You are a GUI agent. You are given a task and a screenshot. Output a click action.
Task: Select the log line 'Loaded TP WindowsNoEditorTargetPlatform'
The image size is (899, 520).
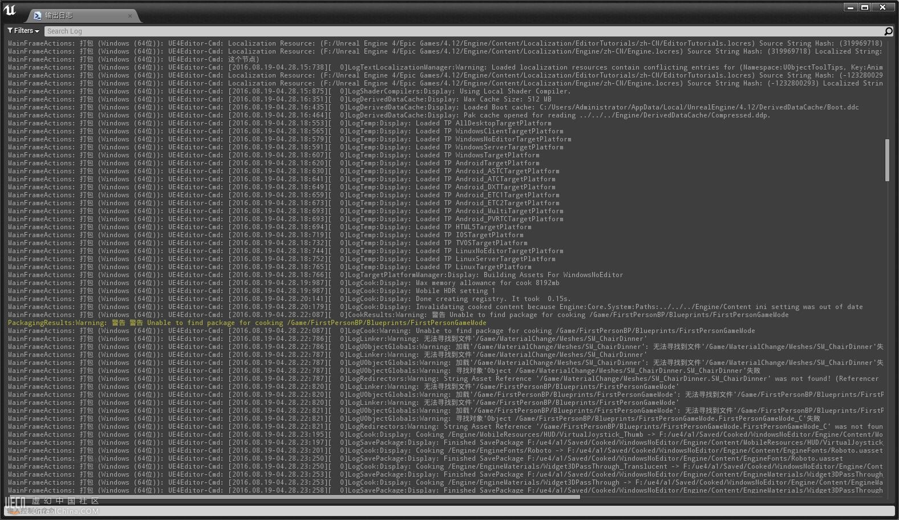click(289, 139)
